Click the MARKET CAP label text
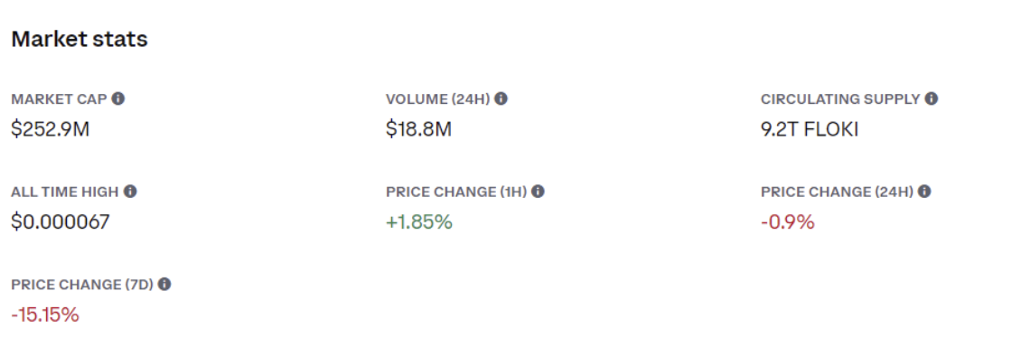 [59, 99]
